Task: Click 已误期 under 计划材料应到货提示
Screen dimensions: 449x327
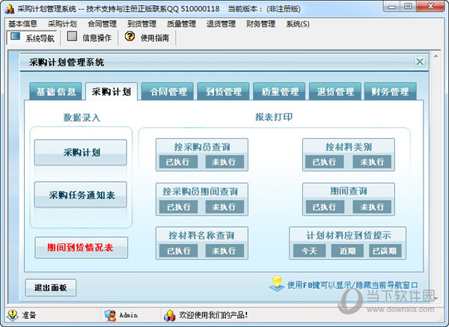Action: tap(385, 251)
